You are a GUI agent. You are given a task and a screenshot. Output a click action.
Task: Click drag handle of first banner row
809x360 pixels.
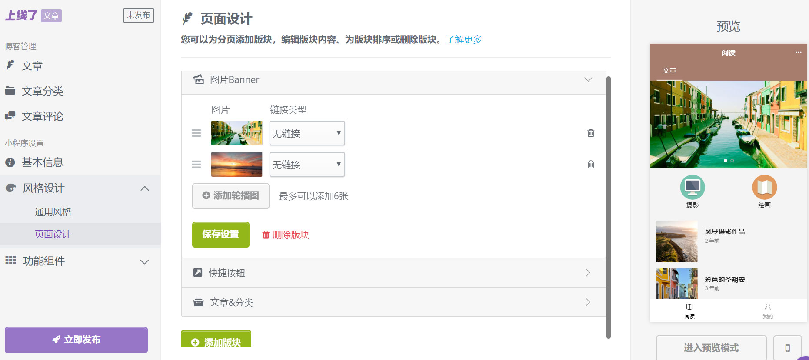[x=196, y=133]
